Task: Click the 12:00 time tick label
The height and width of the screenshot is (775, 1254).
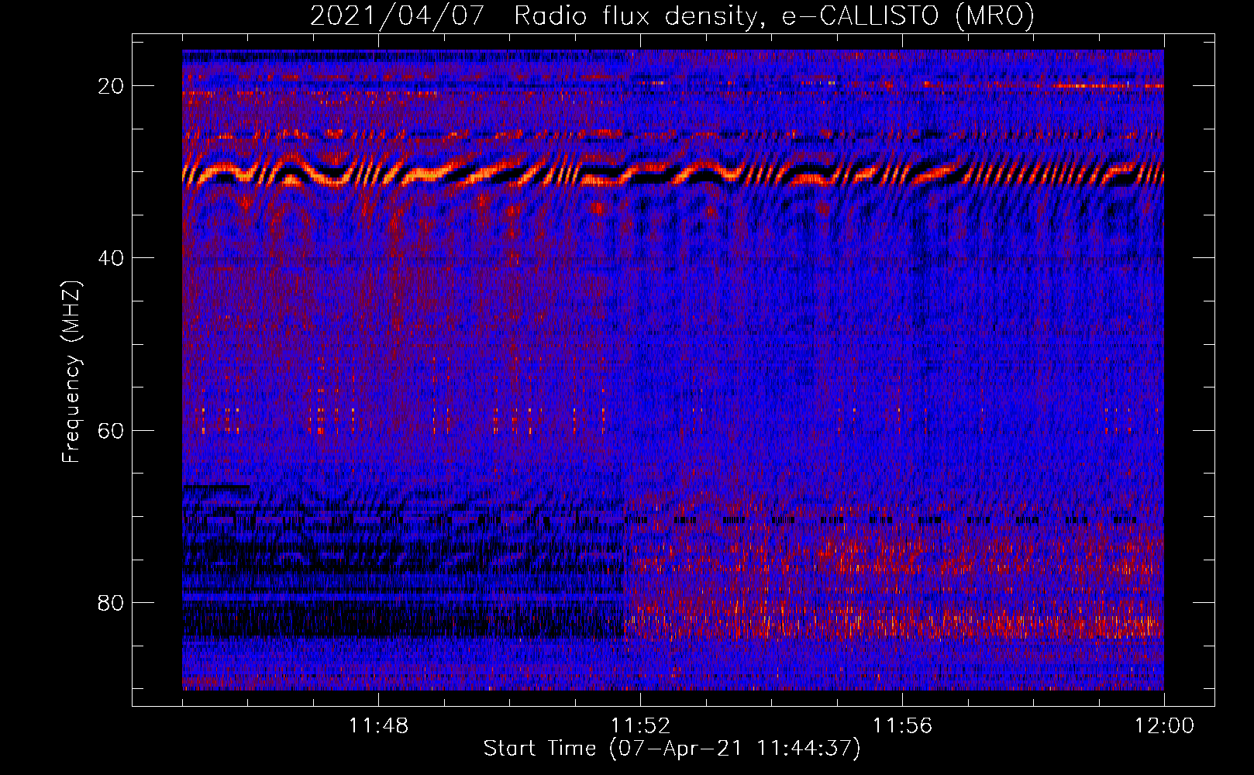Action: click(x=1164, y=726)
